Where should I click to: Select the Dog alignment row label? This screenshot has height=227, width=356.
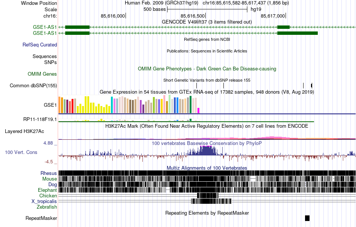coord(52,185)
